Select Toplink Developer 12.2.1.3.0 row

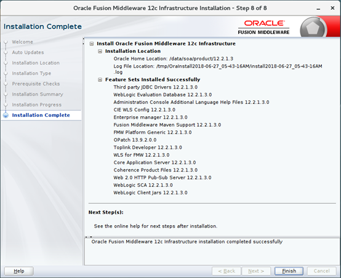(148, 148)
